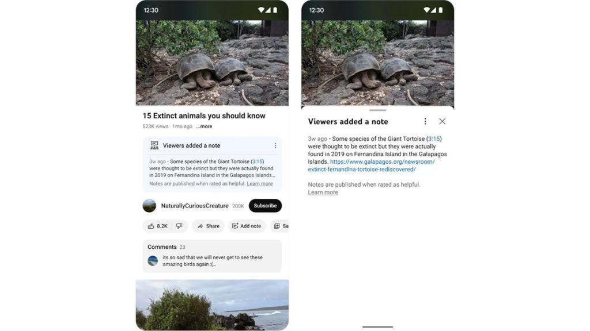Tap the partially visible Save button
The image size is (590, 331).
[281, 226]
